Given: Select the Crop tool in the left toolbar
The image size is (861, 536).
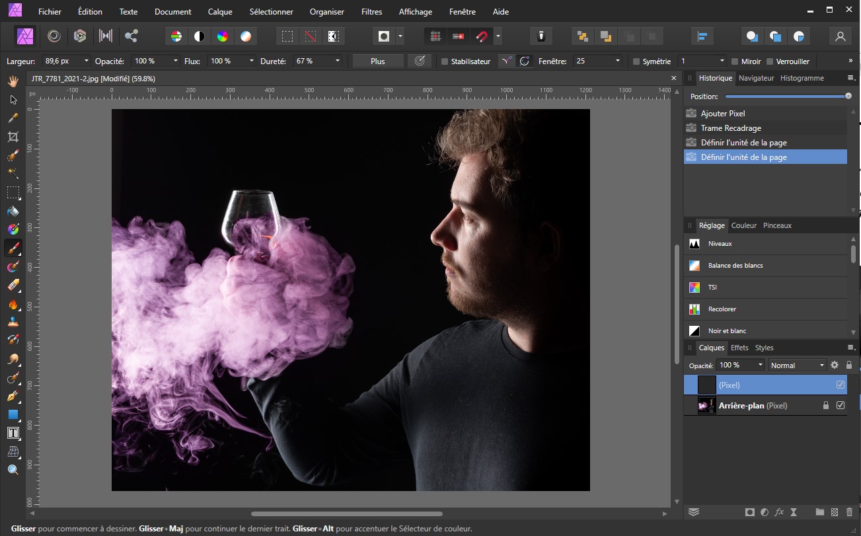Looking at the screenshot, I should point(13,137).
